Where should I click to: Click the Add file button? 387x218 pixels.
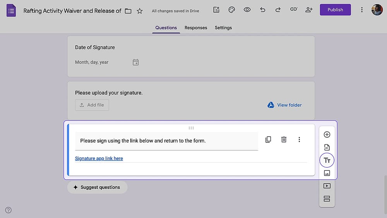pos(92,105)
